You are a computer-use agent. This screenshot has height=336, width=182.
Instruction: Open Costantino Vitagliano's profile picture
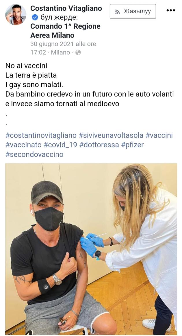coord(16,14)
